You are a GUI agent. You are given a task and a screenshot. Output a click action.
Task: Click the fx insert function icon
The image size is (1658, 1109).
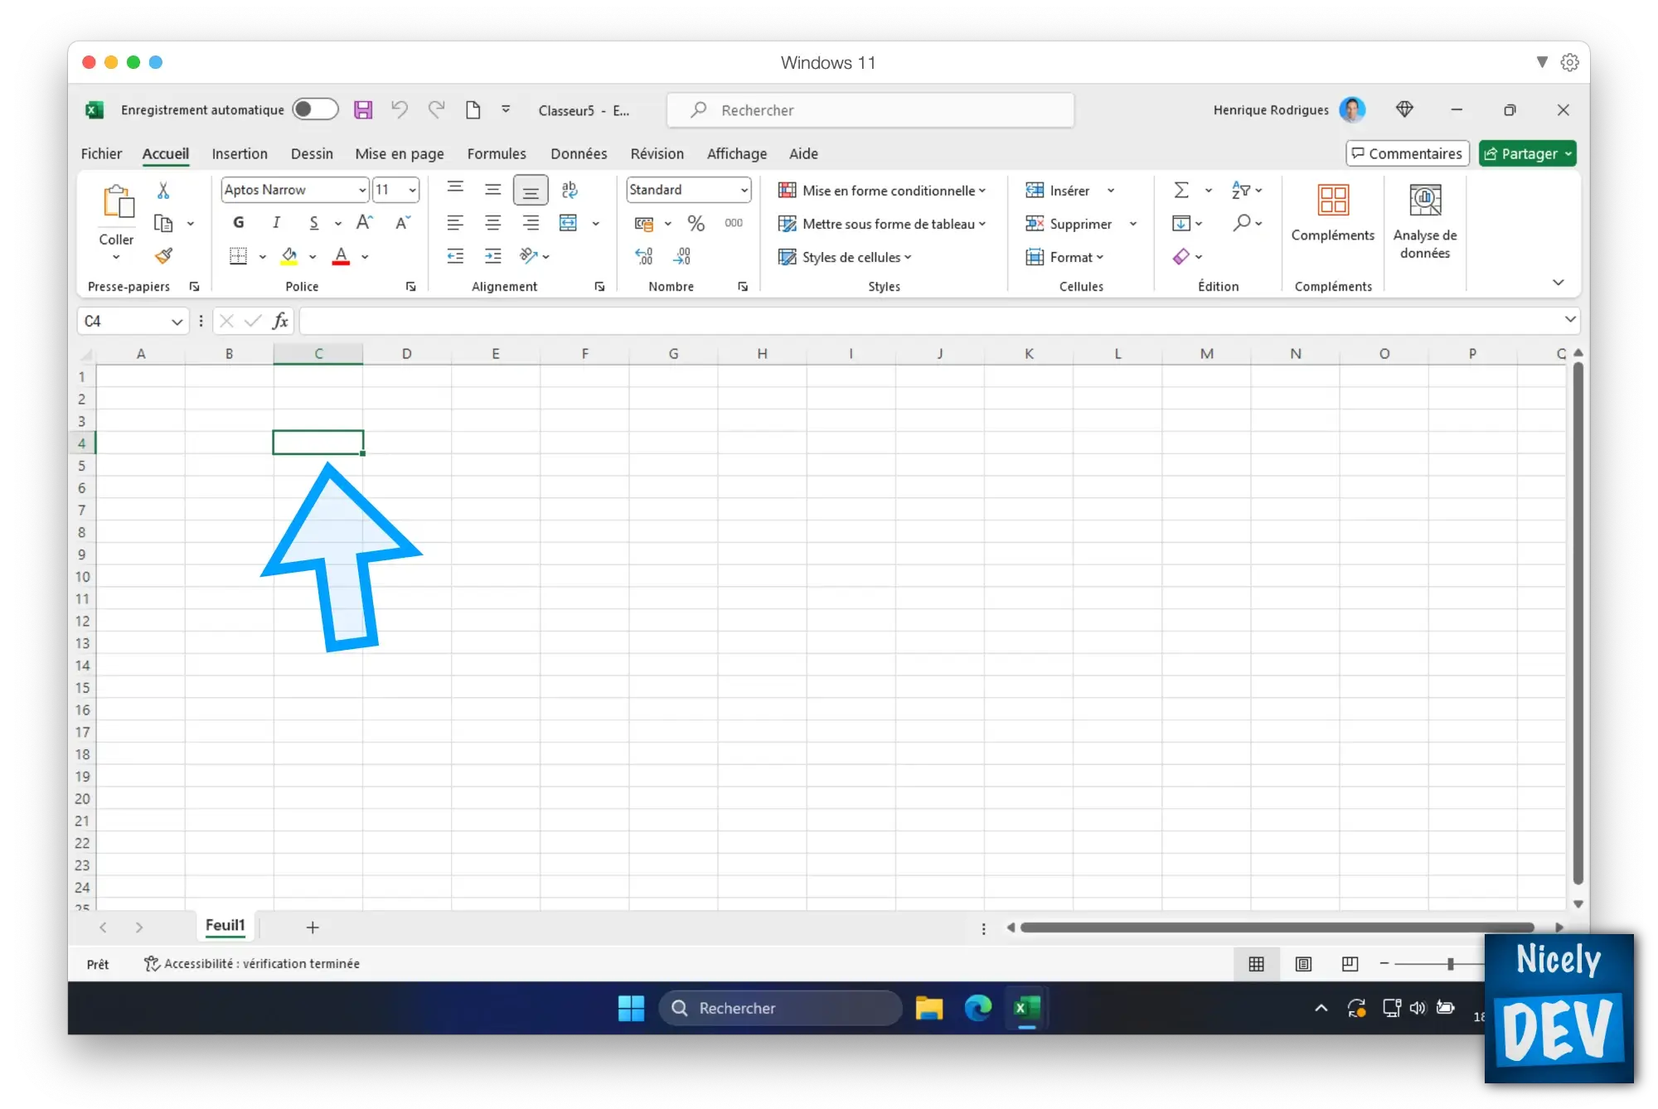pos(280,321)
